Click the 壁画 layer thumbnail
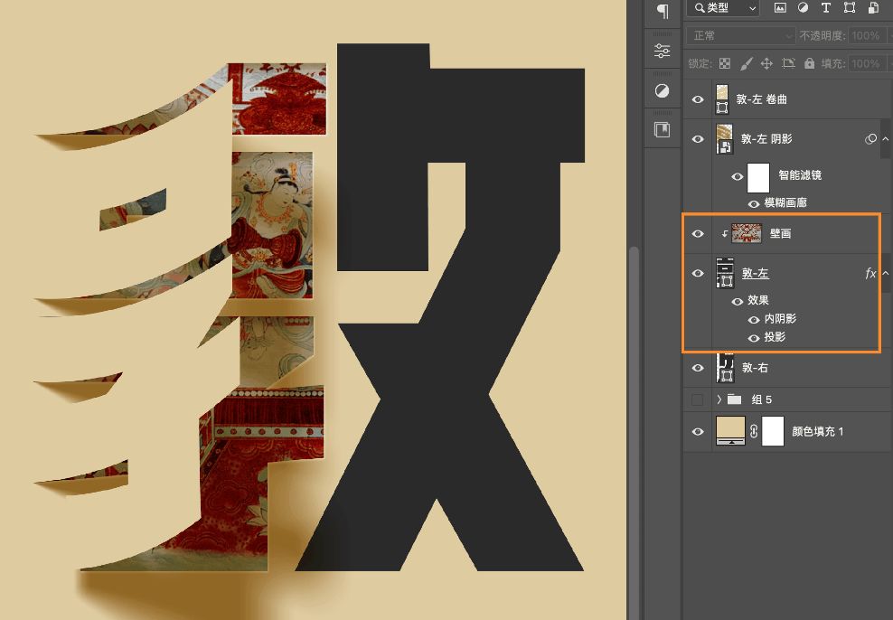 747,233
